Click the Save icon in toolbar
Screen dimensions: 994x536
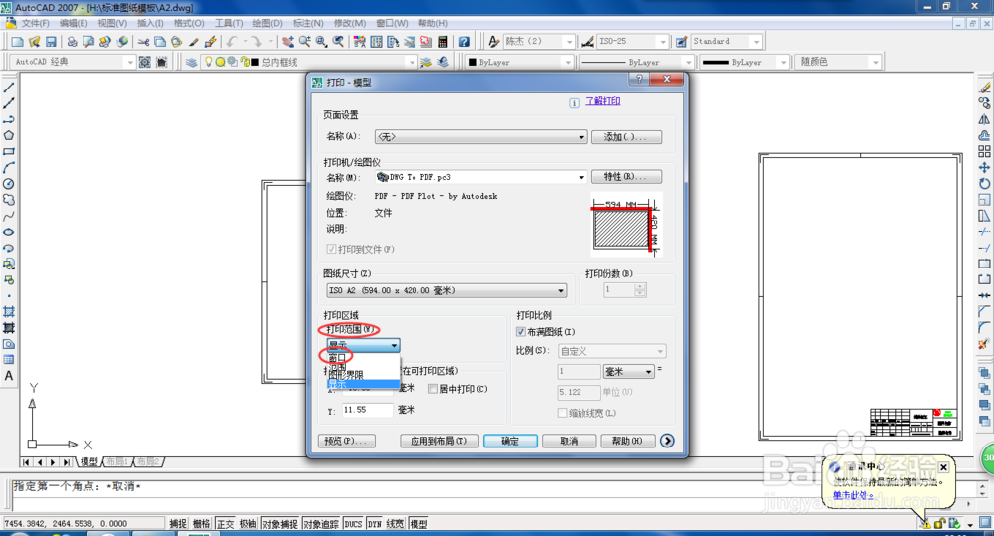51,41
